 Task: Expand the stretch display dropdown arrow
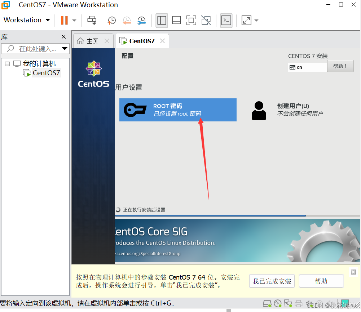pos(256,21)
